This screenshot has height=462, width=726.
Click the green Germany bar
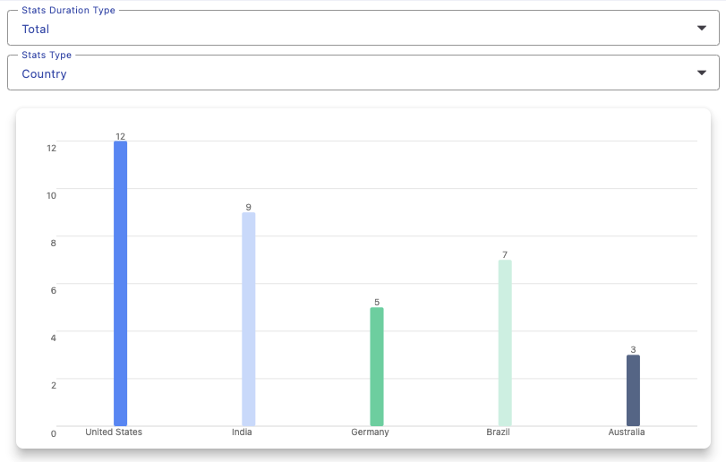pyautogui.click(x=377, y=366)
